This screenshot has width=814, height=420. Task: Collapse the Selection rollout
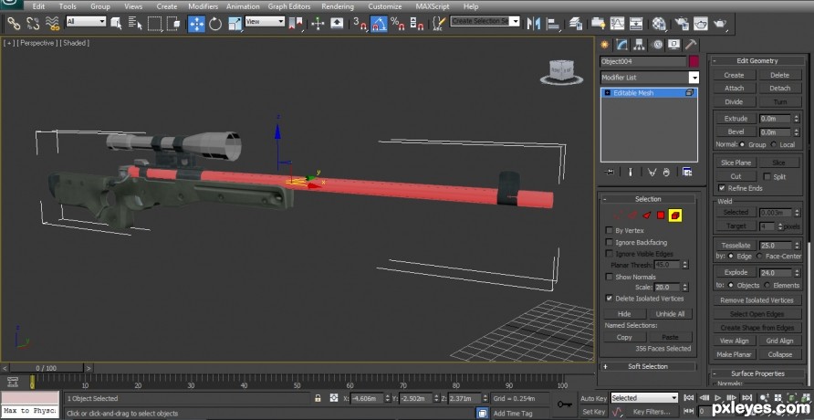[x=648, y=199]
